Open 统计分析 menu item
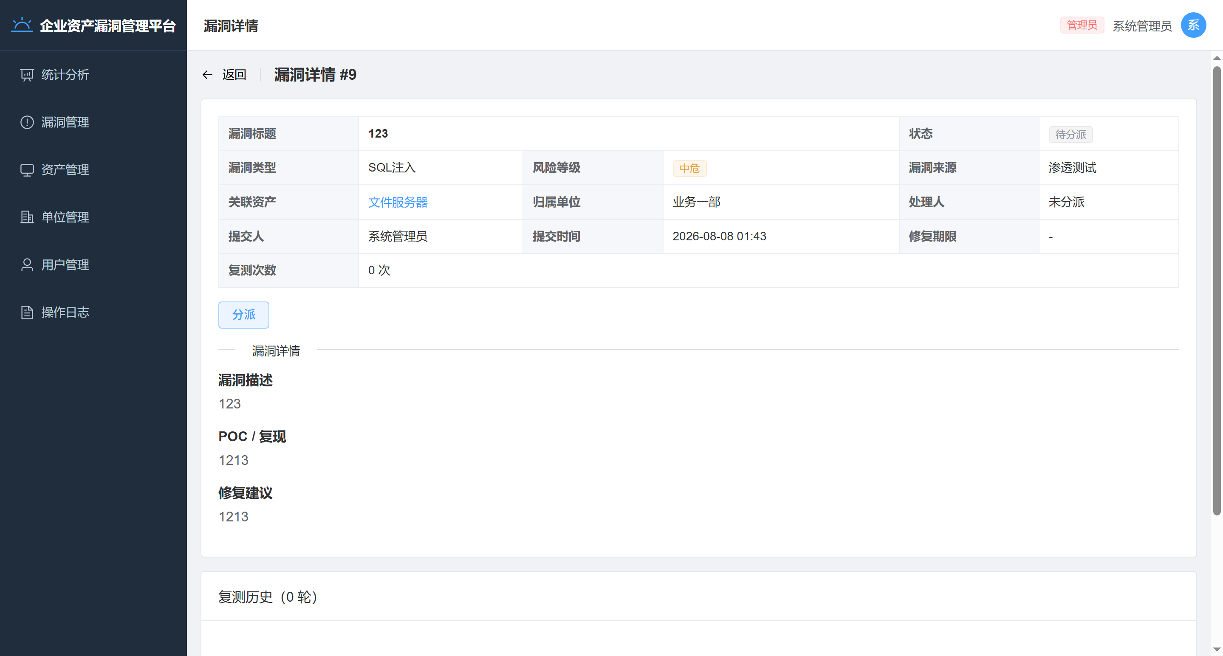This screenshot has height=656, width=1223. point(93,75)
